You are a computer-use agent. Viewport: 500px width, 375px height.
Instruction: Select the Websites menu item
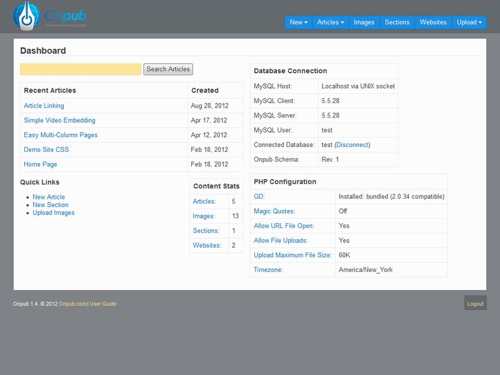[433, 22]
